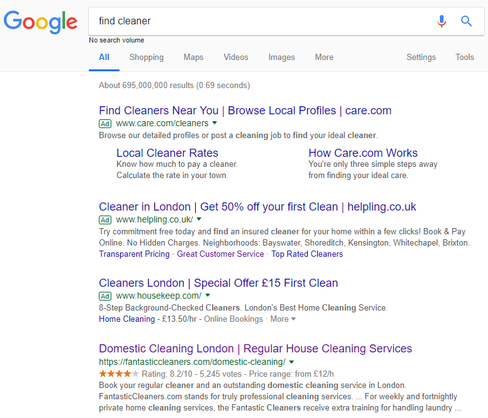Screen dimensions: 488x418
Task: Open 'Find Cleaners Near You' care.com ad
Action: pos(245,111)
